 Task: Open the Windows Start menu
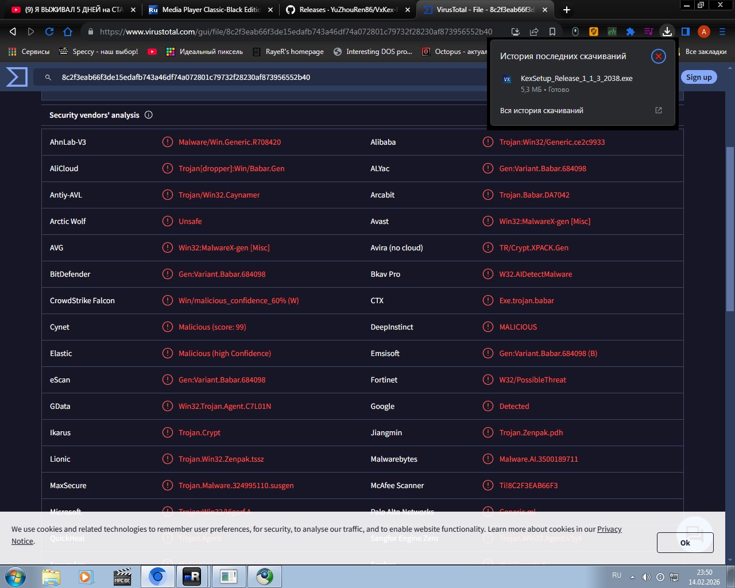point(16,577)
